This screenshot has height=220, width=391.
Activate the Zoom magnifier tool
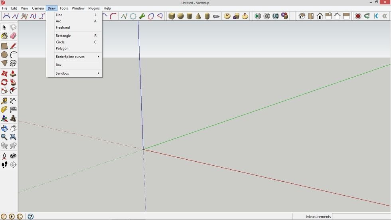(x=4, y=137)
